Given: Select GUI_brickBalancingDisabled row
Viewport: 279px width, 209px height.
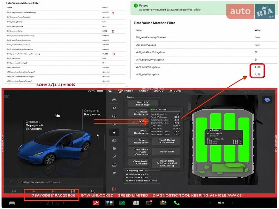Looking at the screenshot, I should [x=205, y=38].
